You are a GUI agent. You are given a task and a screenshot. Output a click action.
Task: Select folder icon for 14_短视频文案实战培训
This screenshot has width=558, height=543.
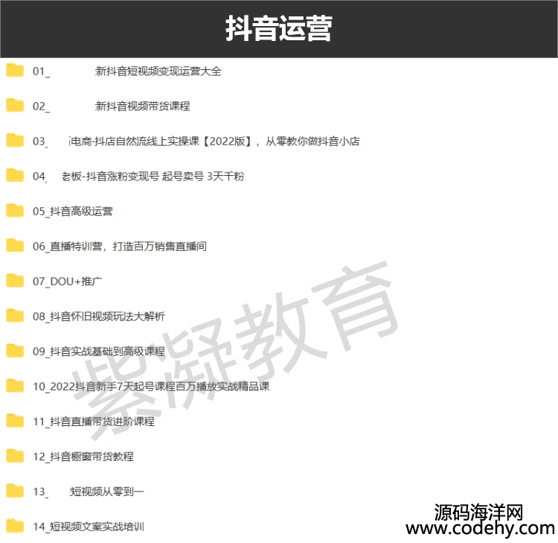pos(15,526)
